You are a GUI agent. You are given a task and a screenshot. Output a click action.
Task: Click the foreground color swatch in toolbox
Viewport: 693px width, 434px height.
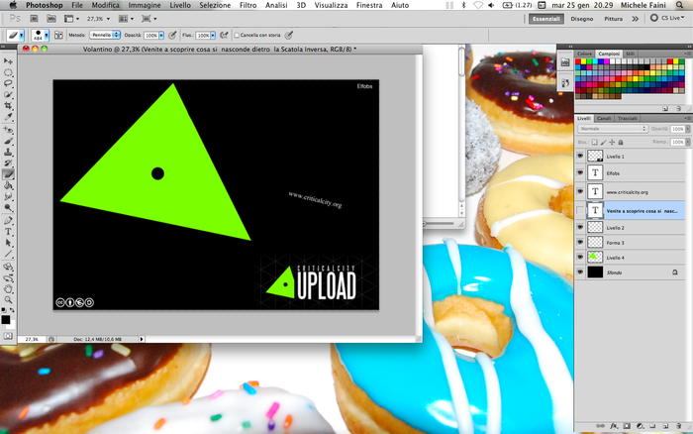coord(5,319)
